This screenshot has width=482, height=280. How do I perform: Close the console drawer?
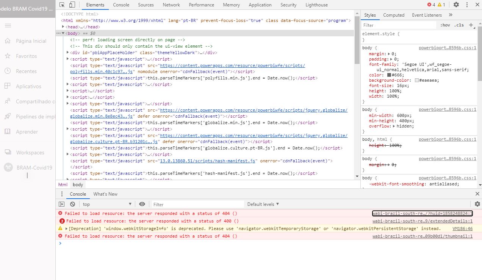pos(477,194)
